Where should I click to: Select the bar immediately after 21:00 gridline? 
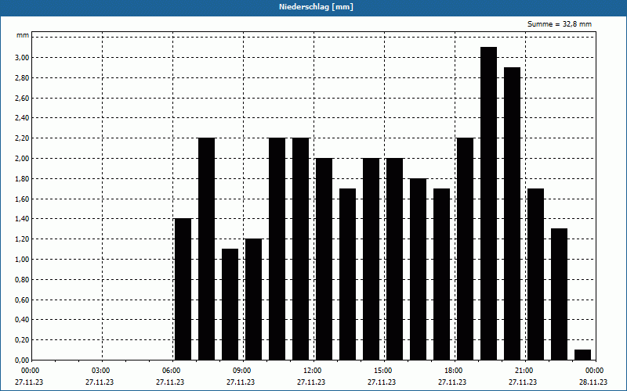536,274
